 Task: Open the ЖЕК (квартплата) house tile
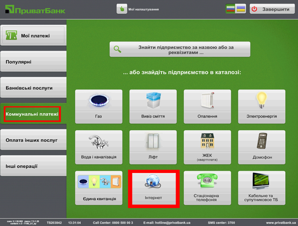[207, 147]
